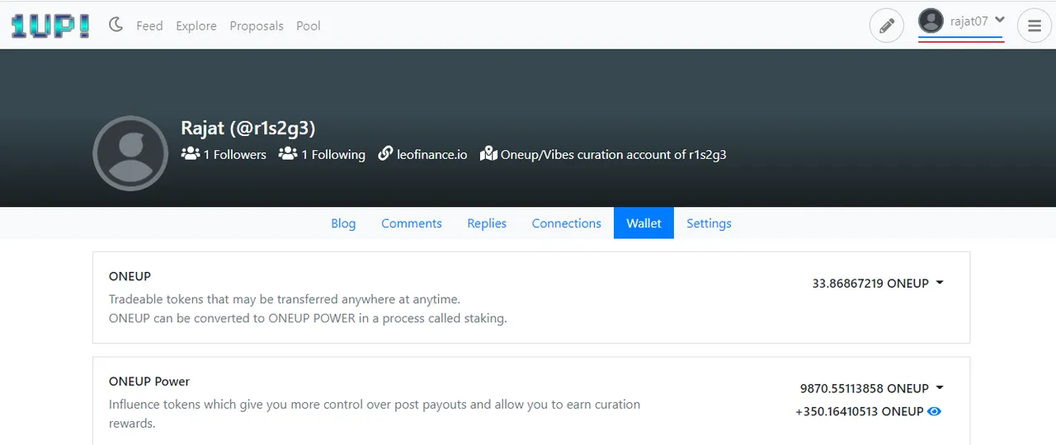
Task: Click the 'Influence tokens' description text
Action: (375, 414)
